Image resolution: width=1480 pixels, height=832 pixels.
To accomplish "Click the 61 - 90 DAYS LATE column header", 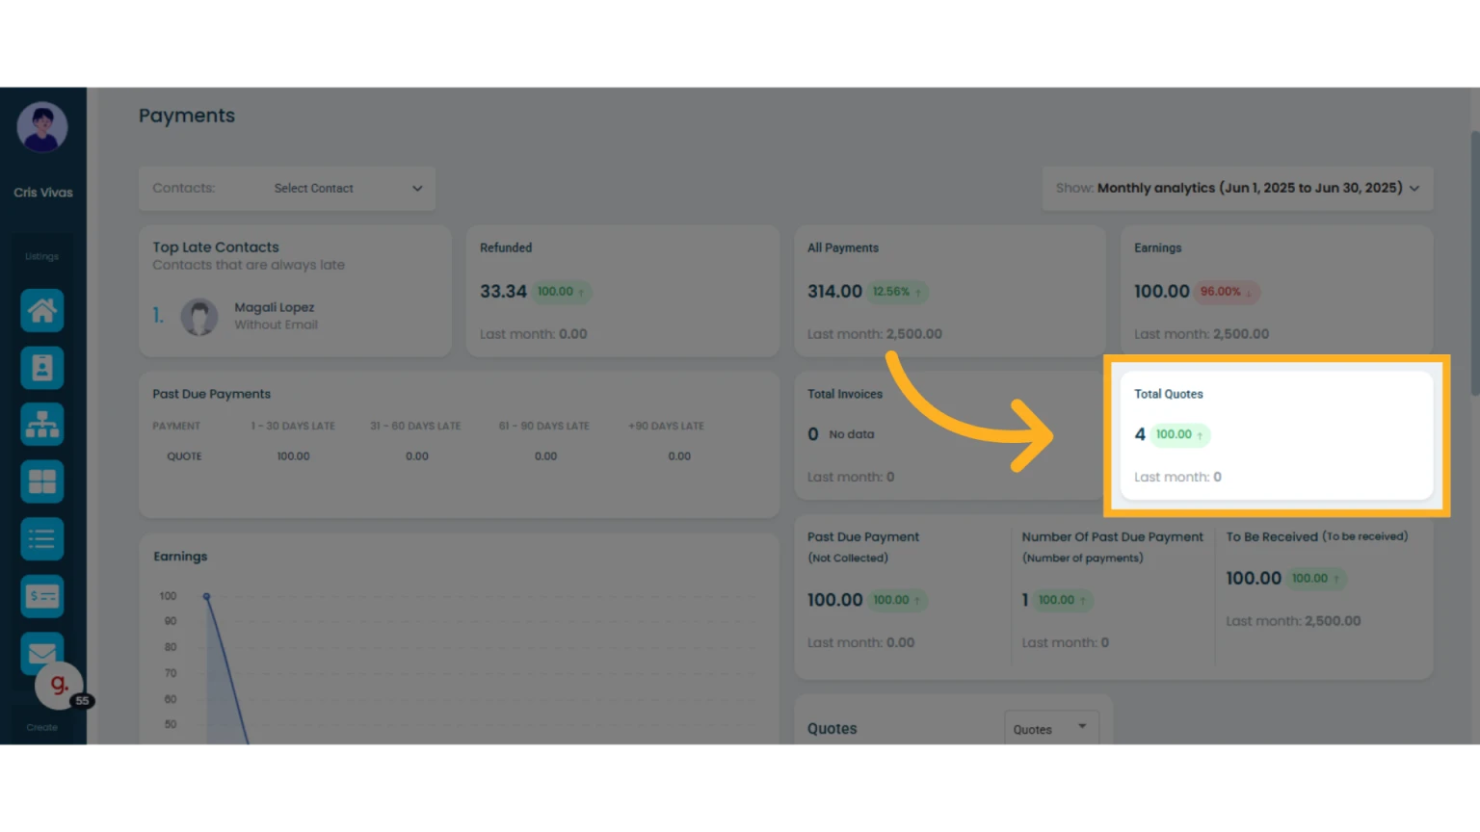I will click(x=543, y=426).
